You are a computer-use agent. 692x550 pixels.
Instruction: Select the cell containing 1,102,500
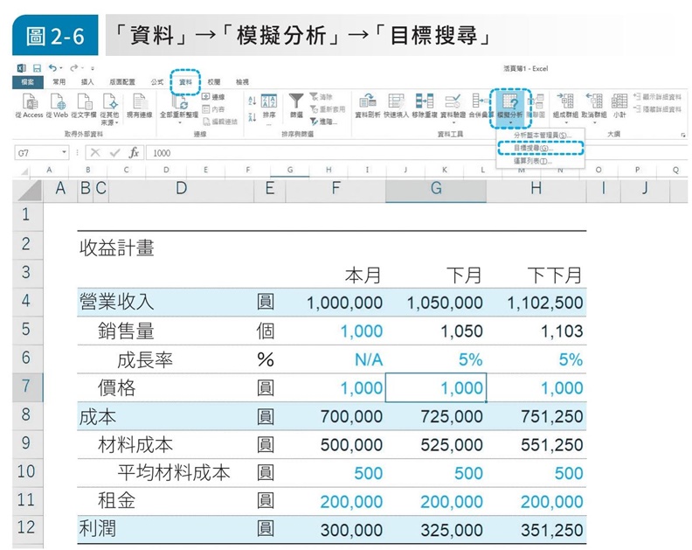tap(536, 303)
